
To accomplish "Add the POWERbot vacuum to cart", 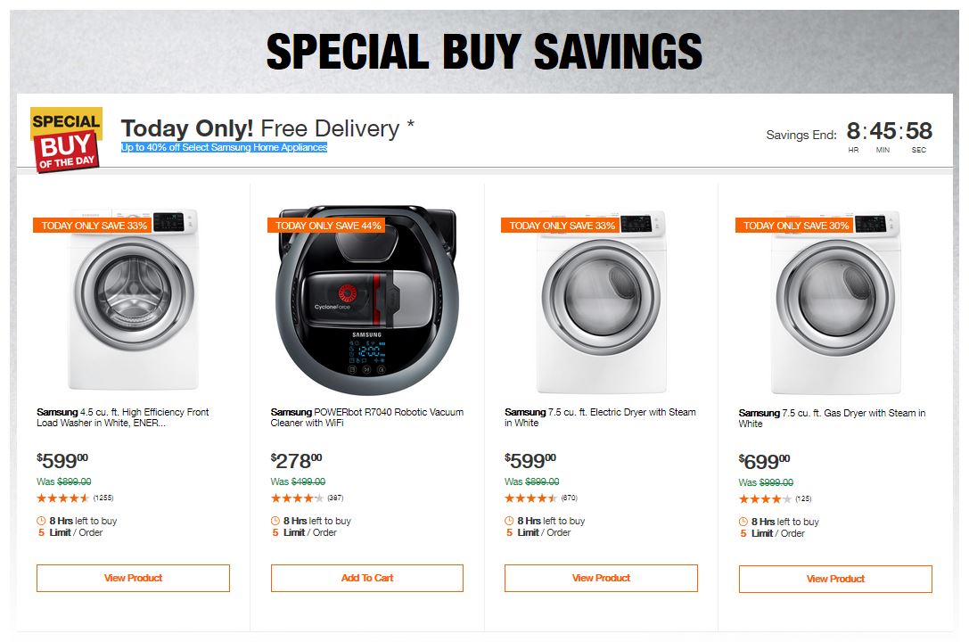I will pyautogui.click(x=367, y=578).
